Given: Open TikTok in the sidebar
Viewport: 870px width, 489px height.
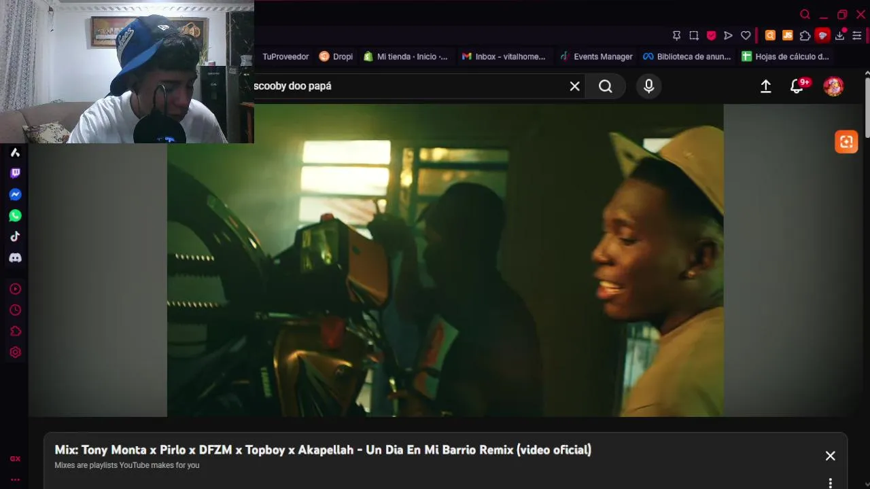Looking at the screenshot, I should pos(15,236).
